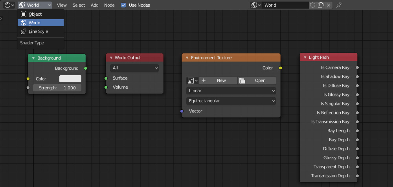The image size is (393, 187).
Task: Click the Strength value field
Action: 57,88
